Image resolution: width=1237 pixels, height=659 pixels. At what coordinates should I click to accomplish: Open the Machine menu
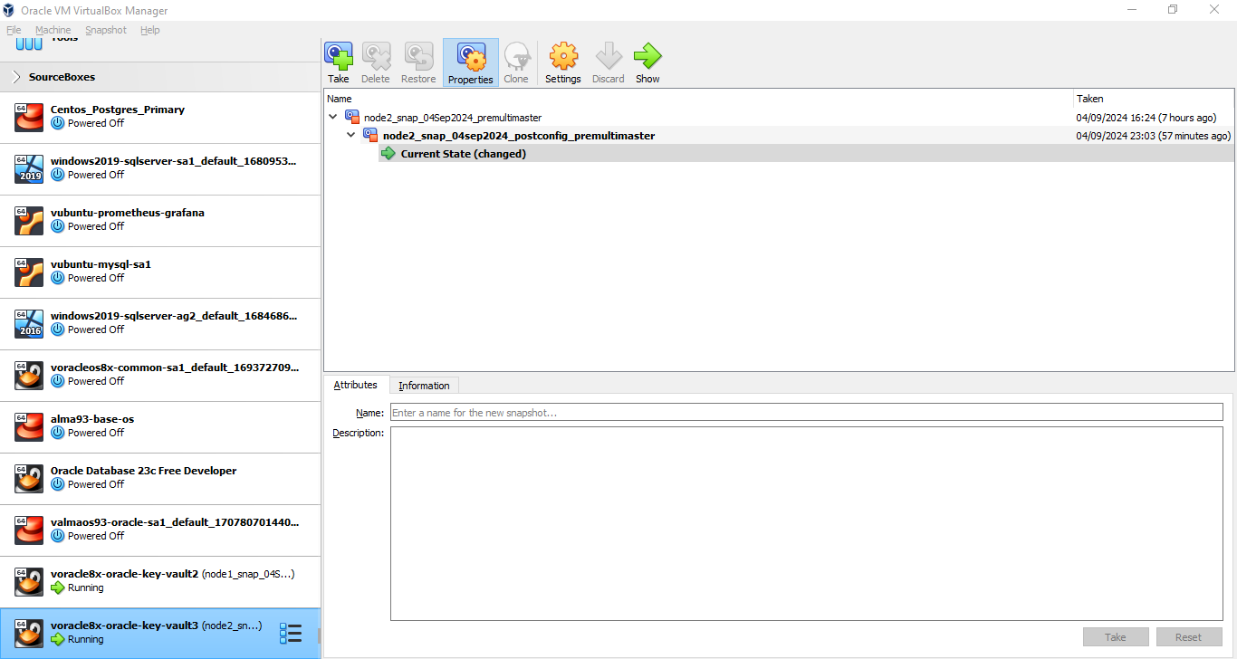[53, 30]
